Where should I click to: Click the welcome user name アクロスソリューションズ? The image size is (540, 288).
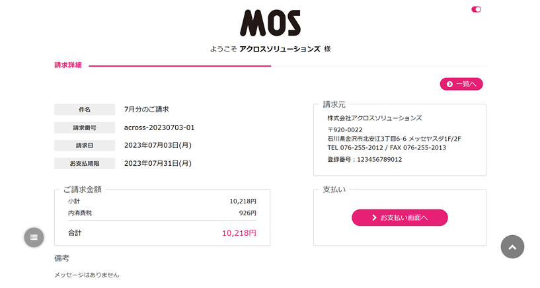(280, 49)
